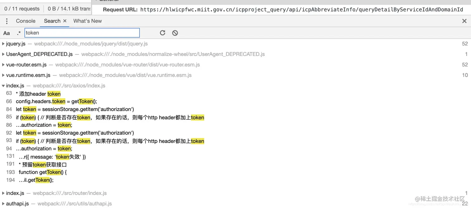The height and width of the screenshot is (208, 471).
Task: Expand the vue-router.esm.js search results
Action: pyautogui.click(x=3, y=64)
